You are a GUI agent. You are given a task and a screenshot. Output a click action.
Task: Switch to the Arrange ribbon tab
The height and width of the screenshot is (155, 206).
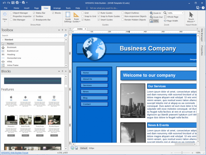coord(56,7)
